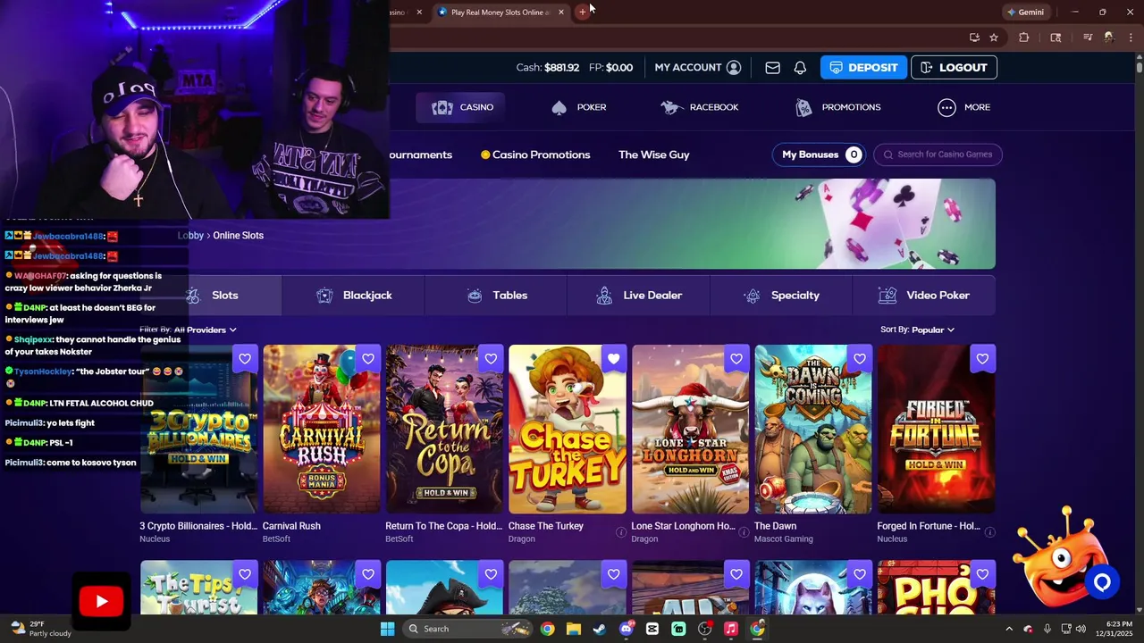1144x643 pixels.
Task: Open notifications bell icon
Action: point(800,68)
